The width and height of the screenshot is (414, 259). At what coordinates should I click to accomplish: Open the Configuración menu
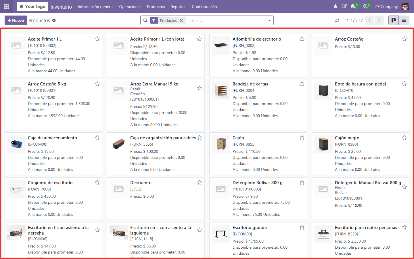pos(204,7)
